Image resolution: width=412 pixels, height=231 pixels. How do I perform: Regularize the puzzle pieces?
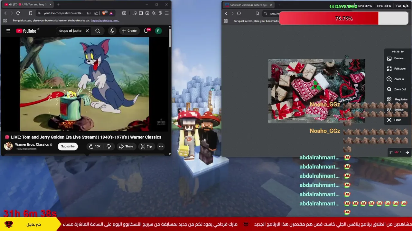coord(397,99)
